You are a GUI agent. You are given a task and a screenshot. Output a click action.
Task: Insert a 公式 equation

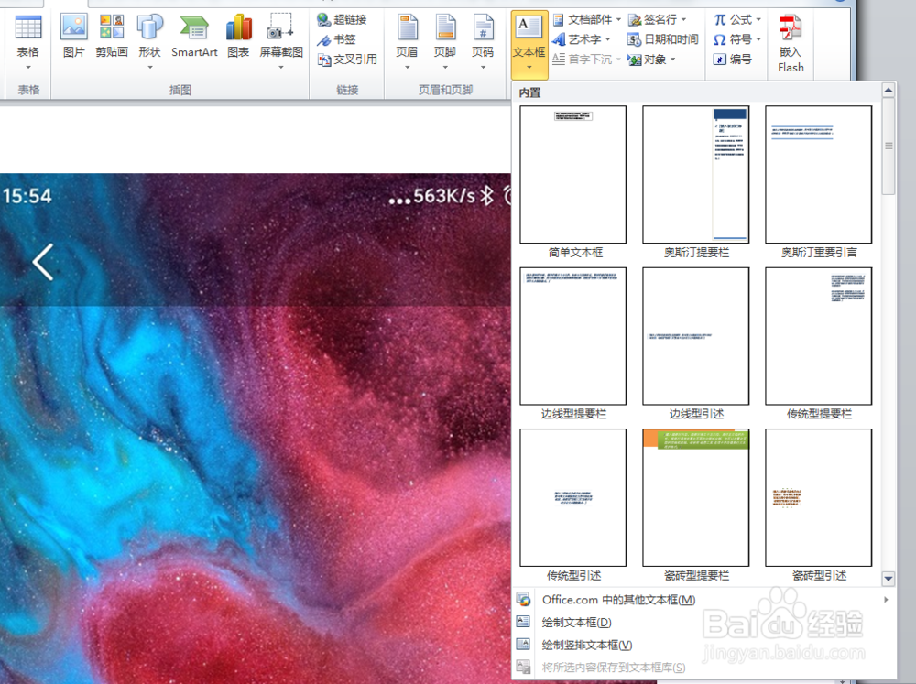coord(737,20)
